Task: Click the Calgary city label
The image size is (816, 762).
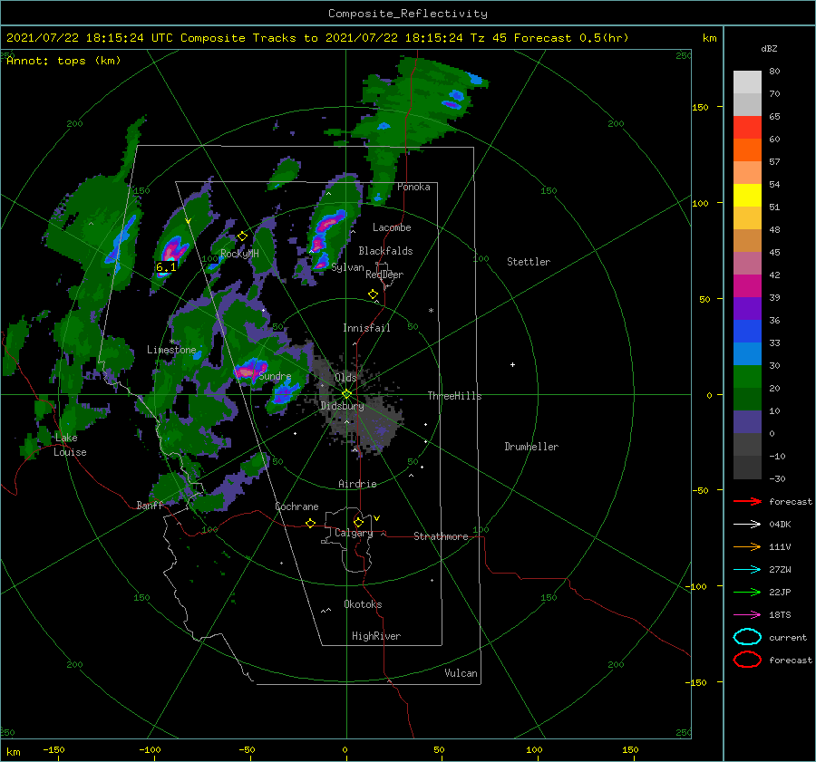Action: click(x=354, y=533)
